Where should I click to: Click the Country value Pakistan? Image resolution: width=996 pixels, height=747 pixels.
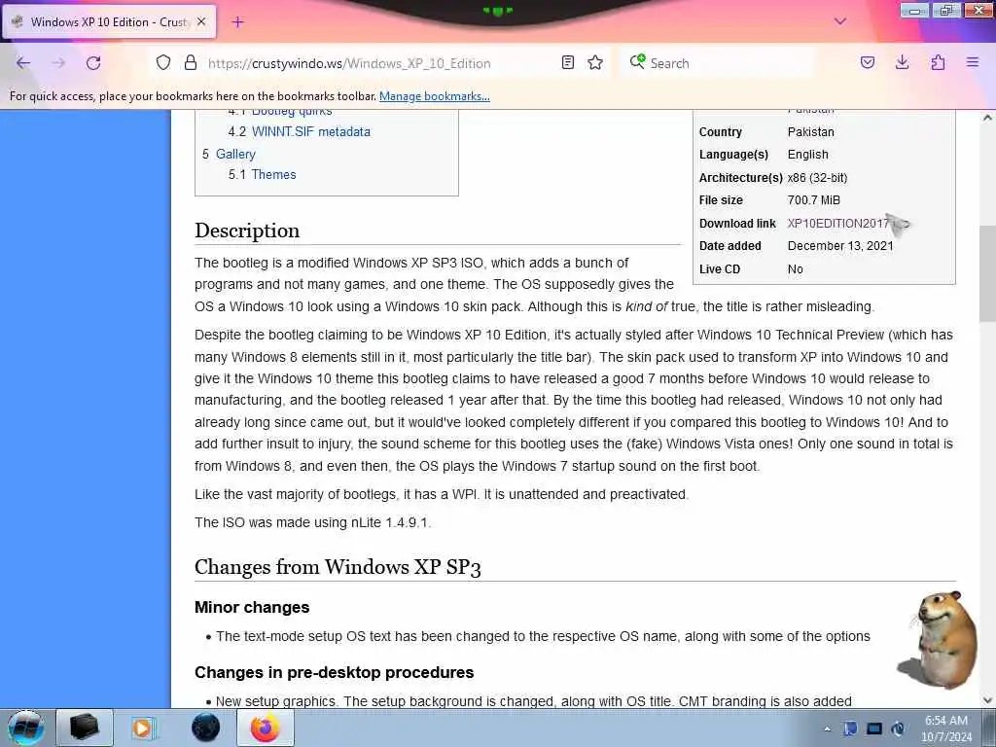click(810, 132)
